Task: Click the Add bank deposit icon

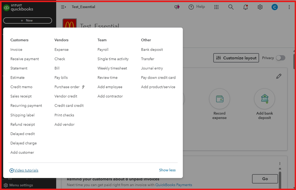Action: 265,99
